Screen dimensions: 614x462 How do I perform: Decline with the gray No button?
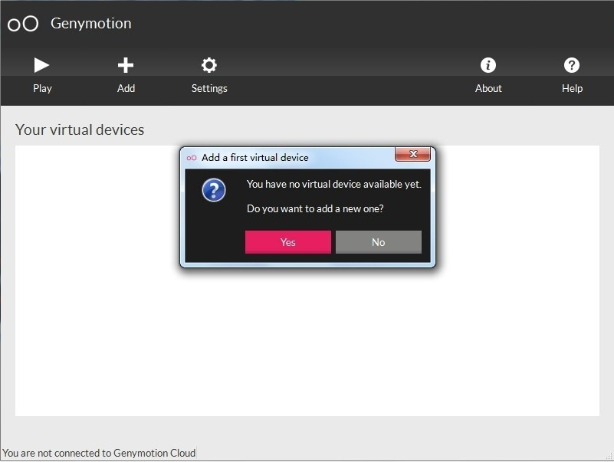(x=378, y=242)
